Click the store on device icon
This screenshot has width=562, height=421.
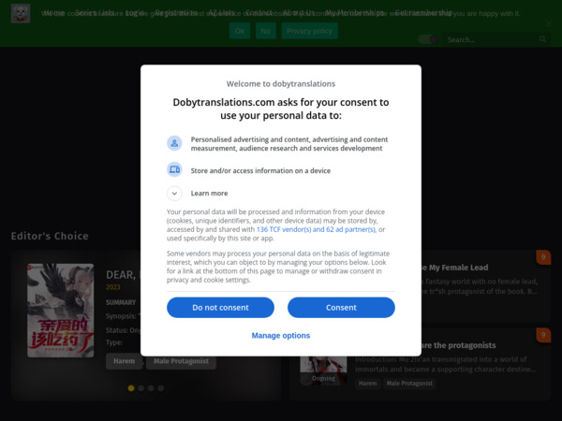174,169
